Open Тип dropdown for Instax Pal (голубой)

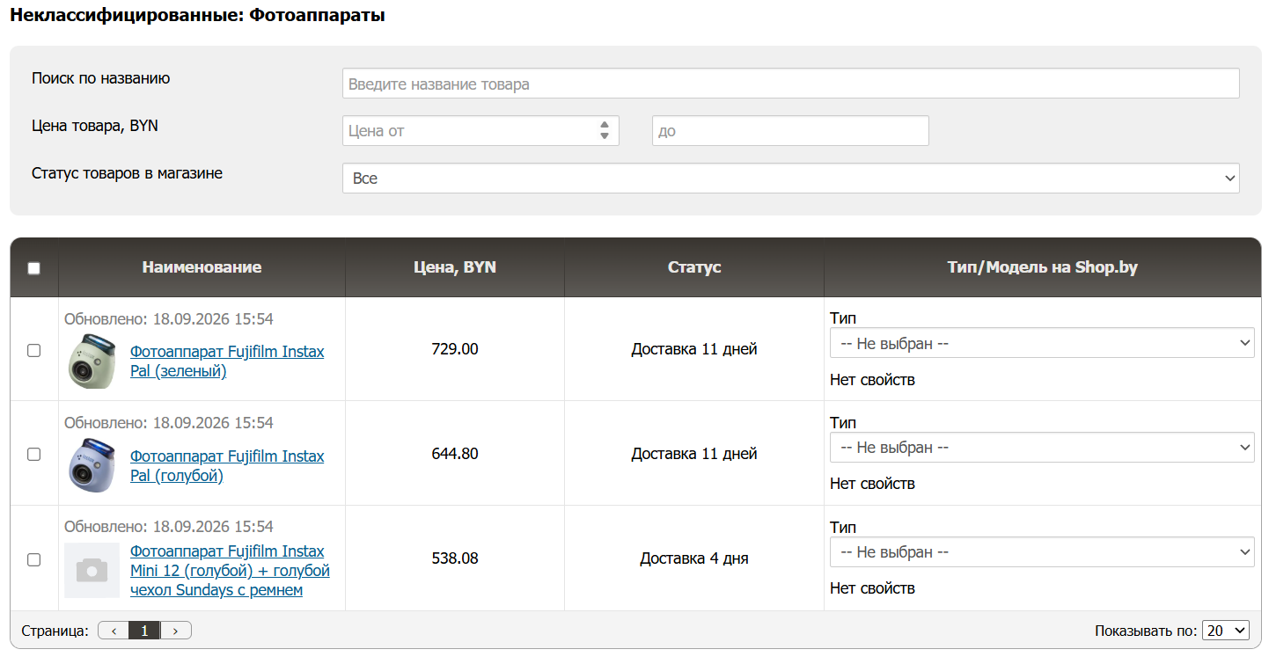tap(1042, 447)
